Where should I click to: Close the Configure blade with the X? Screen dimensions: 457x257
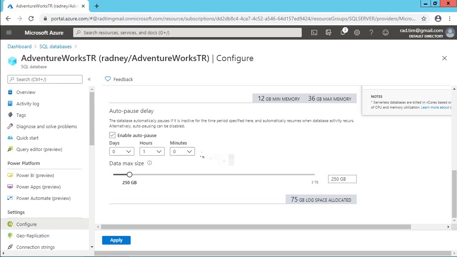(445, 58)
